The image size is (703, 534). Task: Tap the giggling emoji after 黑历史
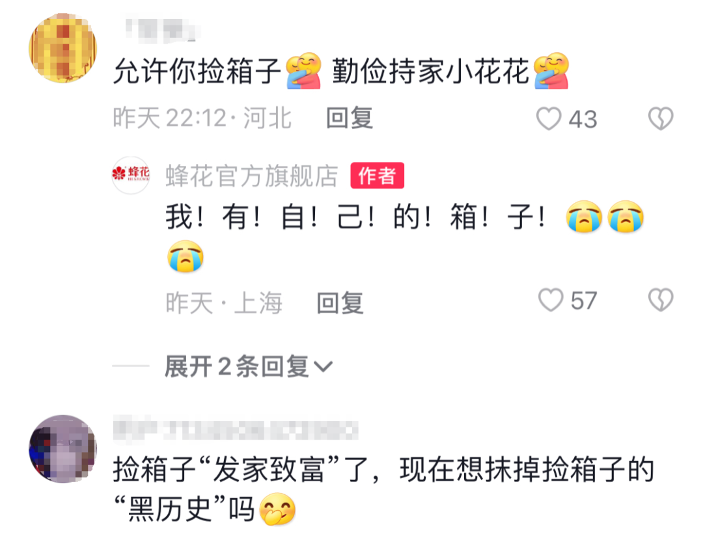tap(278, 509)
